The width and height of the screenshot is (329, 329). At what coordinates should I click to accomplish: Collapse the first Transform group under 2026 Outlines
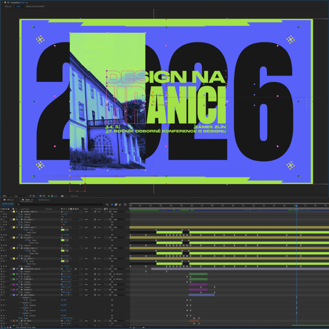point(20,298)
